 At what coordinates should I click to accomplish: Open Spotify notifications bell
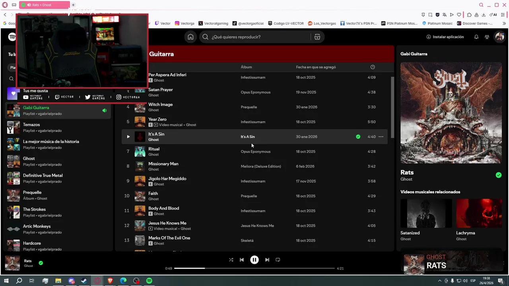[x=476, y=37]
